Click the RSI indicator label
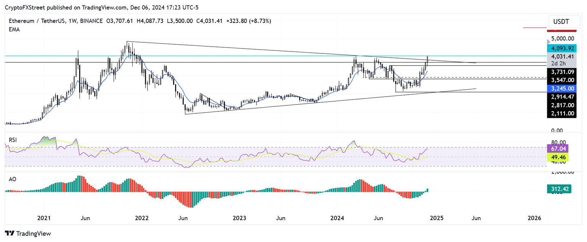 (13, 140)
